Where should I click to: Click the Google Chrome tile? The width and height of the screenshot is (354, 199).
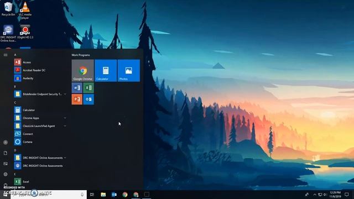[x=82, y=70]
